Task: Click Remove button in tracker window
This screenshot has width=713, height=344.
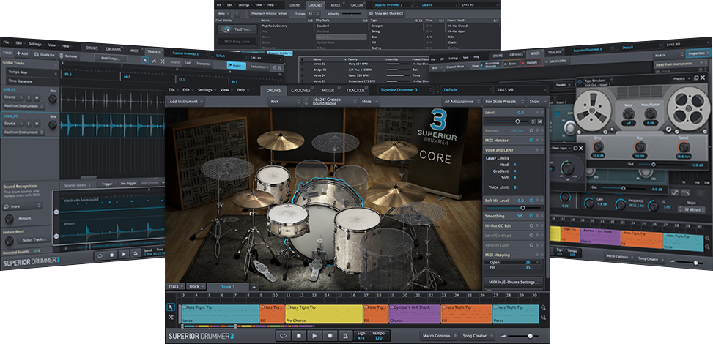Action: point(68,56)
